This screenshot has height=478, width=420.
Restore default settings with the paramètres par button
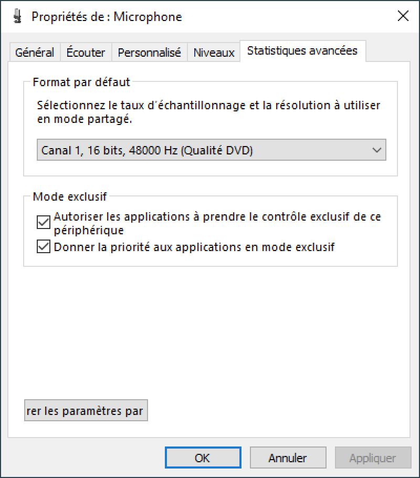(86, 410)
